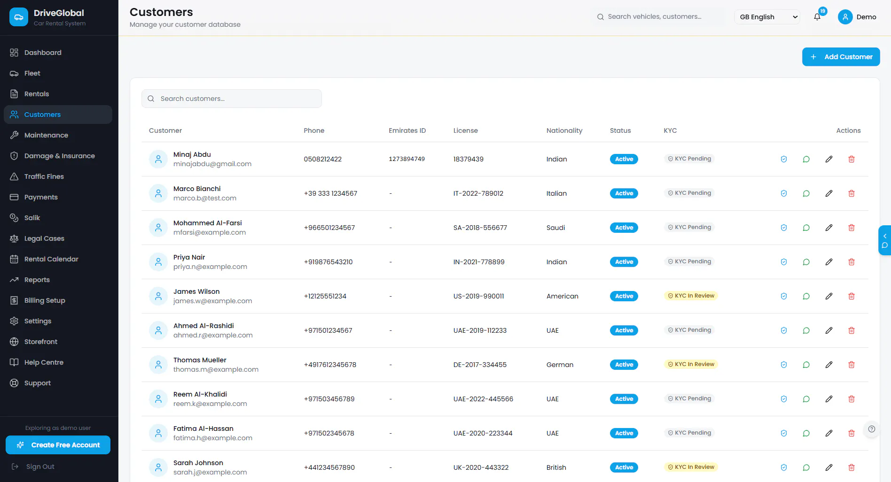Viewport: 891px width, 482px height.
Task: Click KYC In Review badge for James Wilson
Action: point(691,296)
